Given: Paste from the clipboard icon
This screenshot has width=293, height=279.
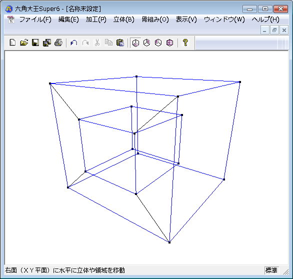Looking at the screenshot, I should point(120,43).
